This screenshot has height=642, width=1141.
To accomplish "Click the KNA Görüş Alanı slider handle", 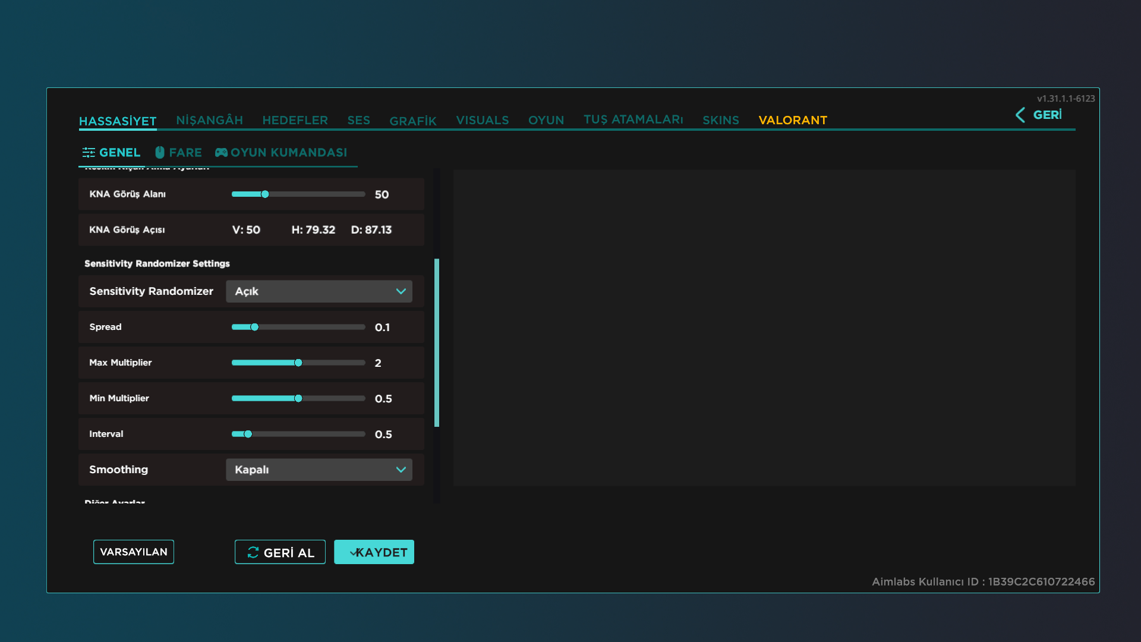I will coord(265,194).
